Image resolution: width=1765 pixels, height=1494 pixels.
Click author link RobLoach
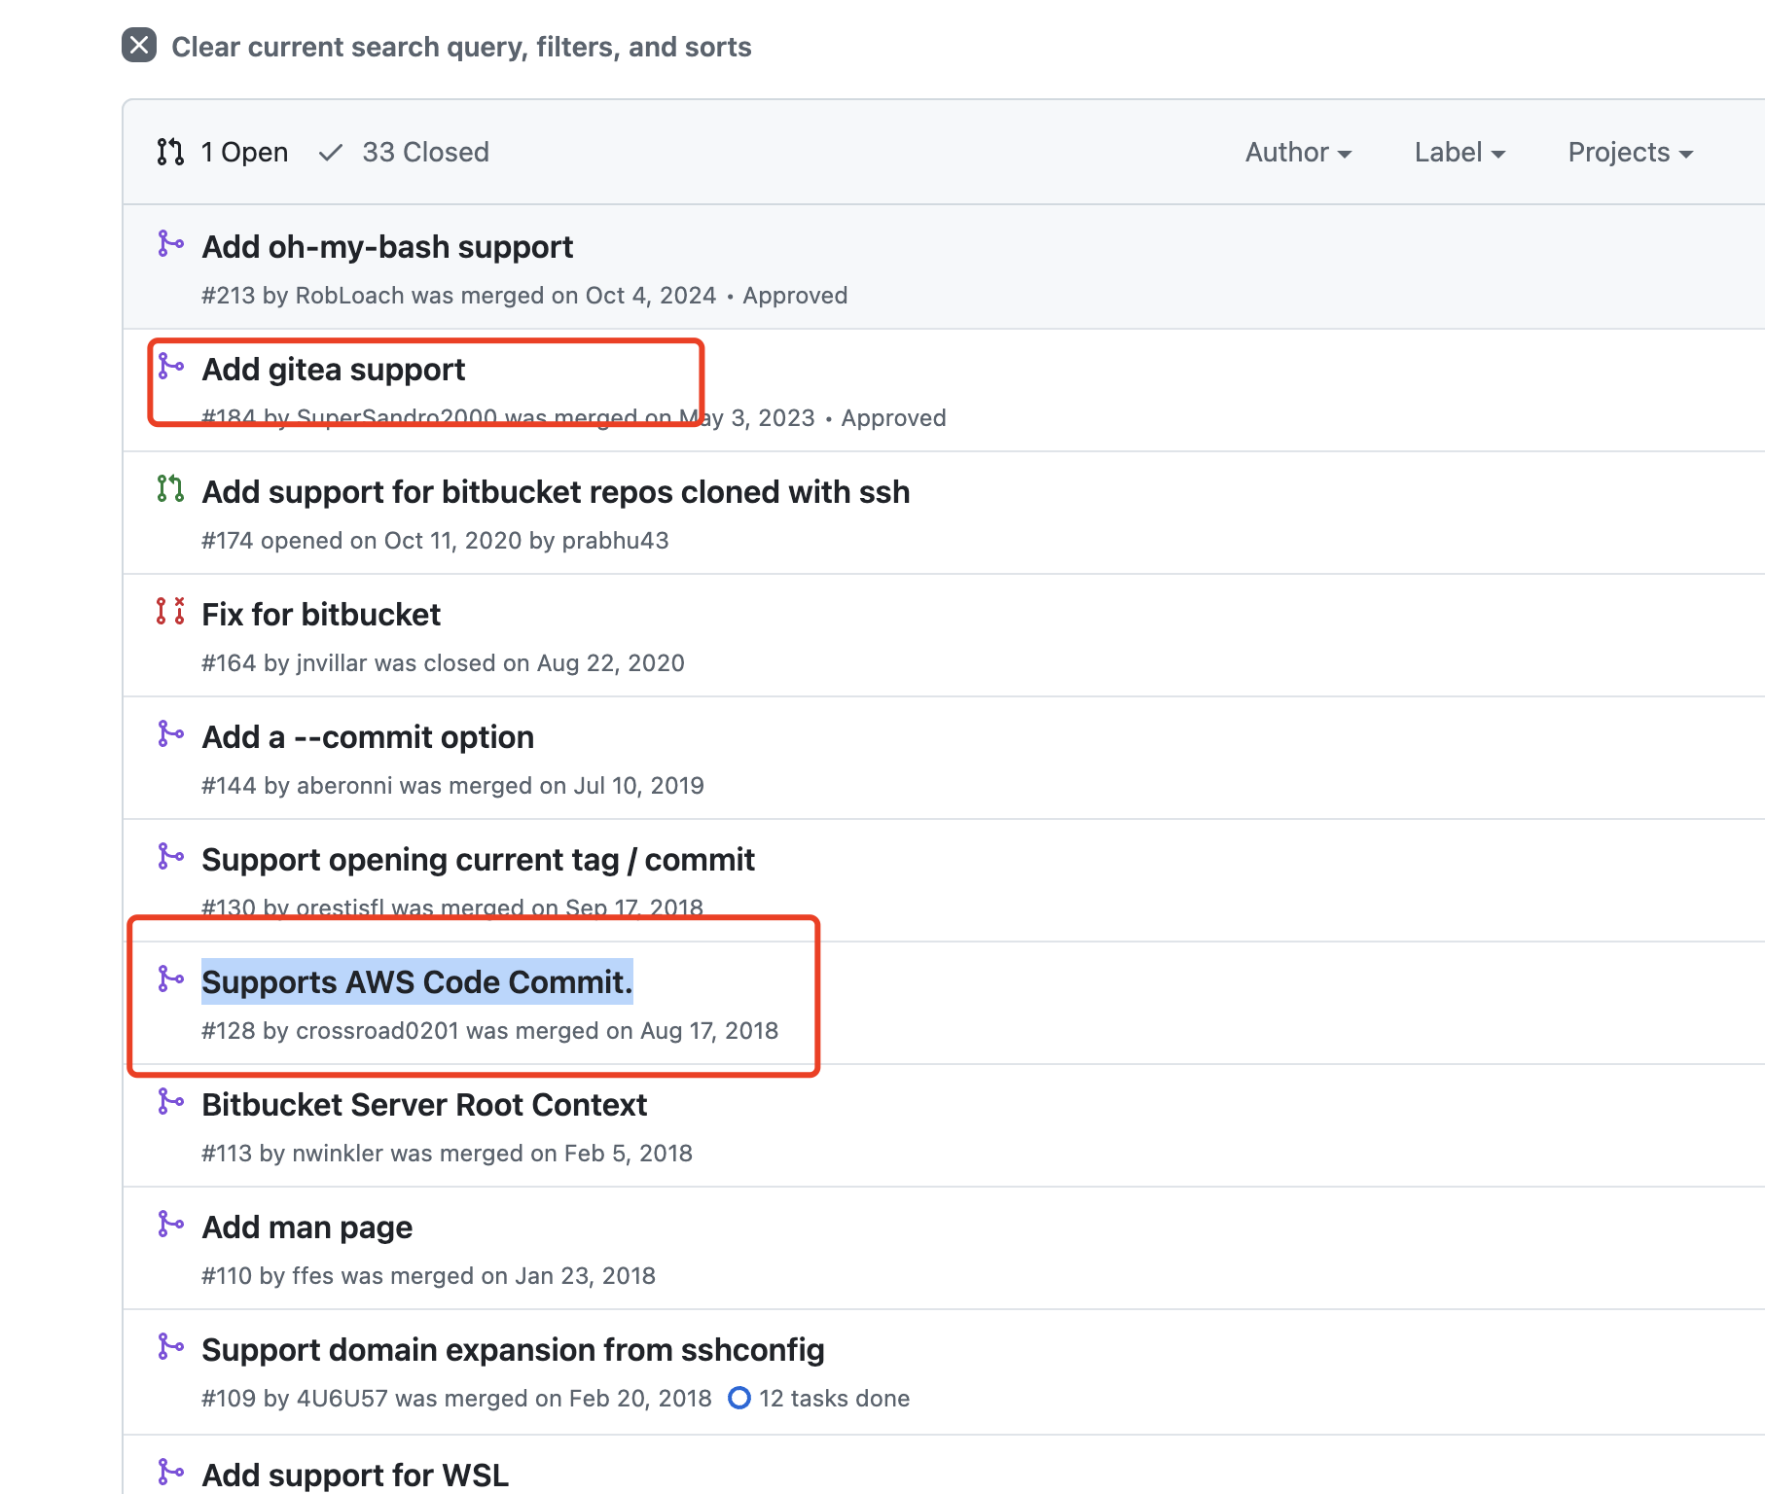pyautogui.click(x=349, y=296)
